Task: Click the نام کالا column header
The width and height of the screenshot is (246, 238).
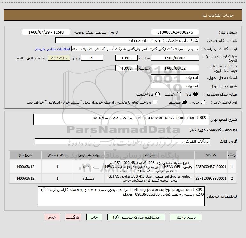Action: (150, 155)
